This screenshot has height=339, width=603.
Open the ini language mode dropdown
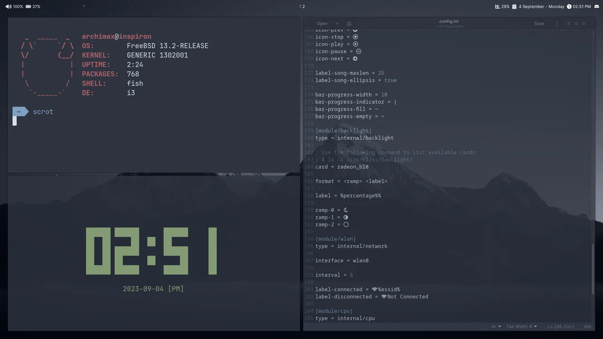496,326
